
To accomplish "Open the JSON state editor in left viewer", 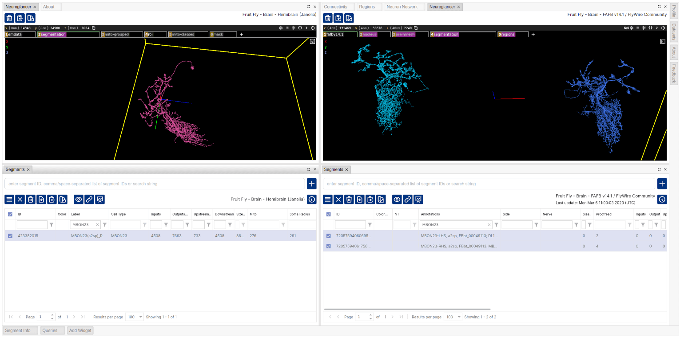I will (300, 27).
